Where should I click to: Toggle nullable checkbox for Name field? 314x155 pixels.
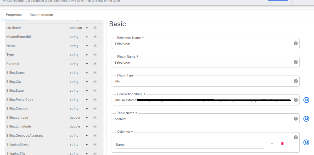(x=95, y=46)
